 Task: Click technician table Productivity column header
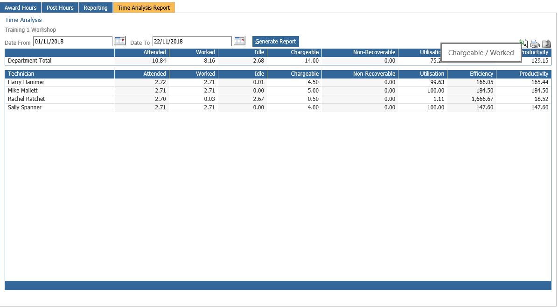(523, 74)
